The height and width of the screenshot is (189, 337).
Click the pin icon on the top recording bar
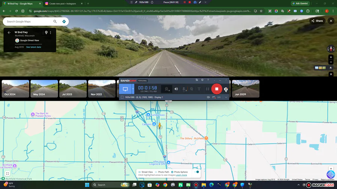pos(136,2)
